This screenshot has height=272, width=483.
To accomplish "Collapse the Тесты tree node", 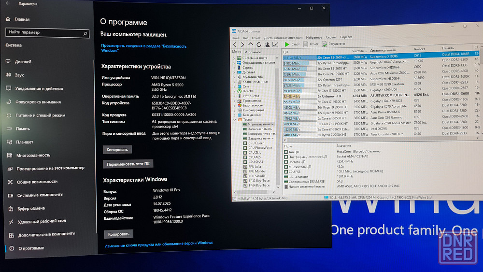I will pos(234,119).
